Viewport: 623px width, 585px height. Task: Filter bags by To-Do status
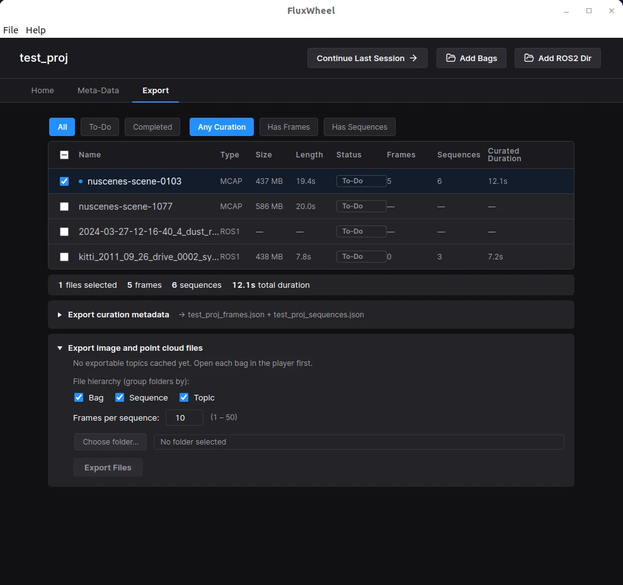coord(100,127)
